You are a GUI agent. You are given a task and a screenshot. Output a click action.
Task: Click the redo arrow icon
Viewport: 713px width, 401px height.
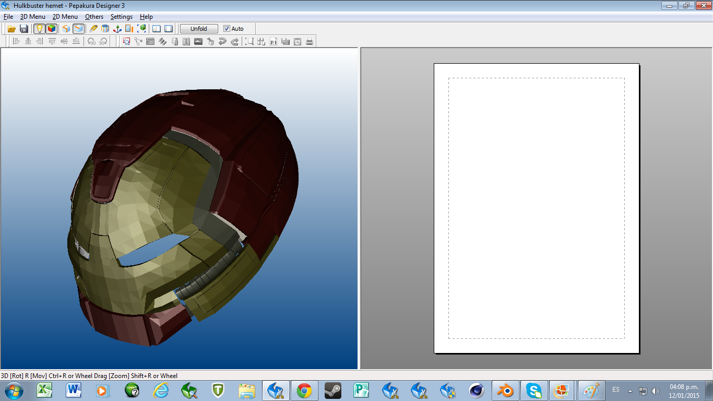234,41
